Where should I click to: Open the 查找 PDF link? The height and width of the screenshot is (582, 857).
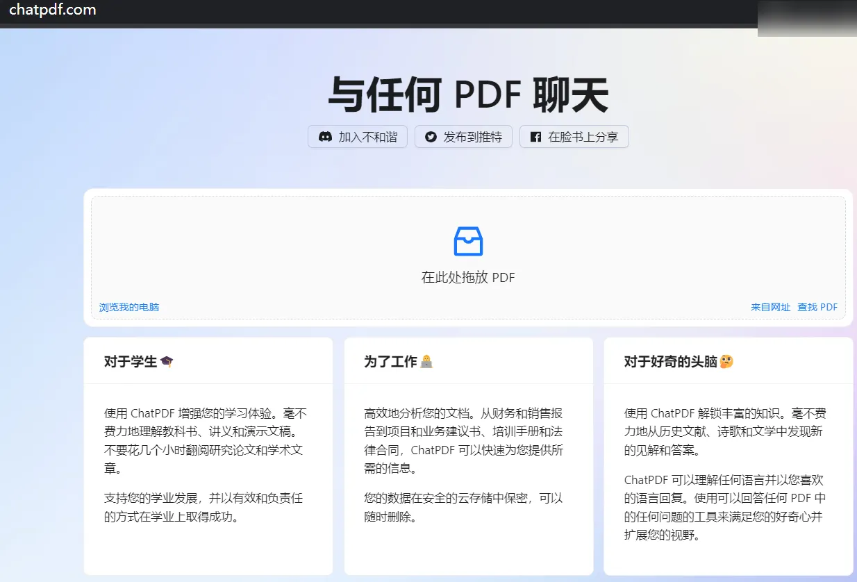pyautogui.click(x=817, y=306)
